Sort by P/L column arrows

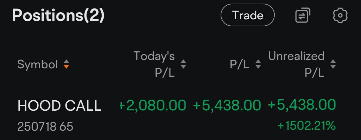coord(258,64)
